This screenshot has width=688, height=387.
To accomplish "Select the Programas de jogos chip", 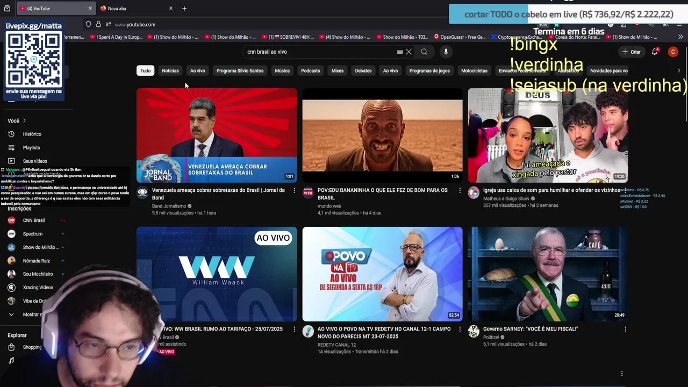I will 429,70.
